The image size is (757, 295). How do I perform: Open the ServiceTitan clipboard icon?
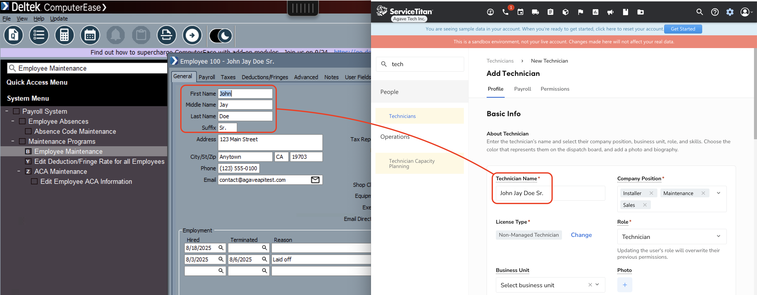click(550, 12)
